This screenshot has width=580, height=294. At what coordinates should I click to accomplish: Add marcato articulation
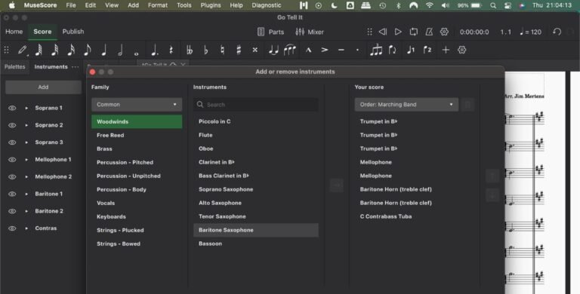pos(308,50)
